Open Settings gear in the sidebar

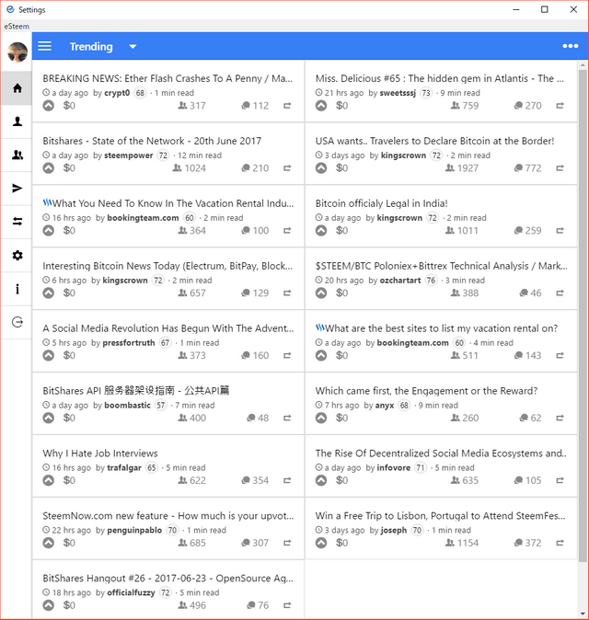(17, 255)
